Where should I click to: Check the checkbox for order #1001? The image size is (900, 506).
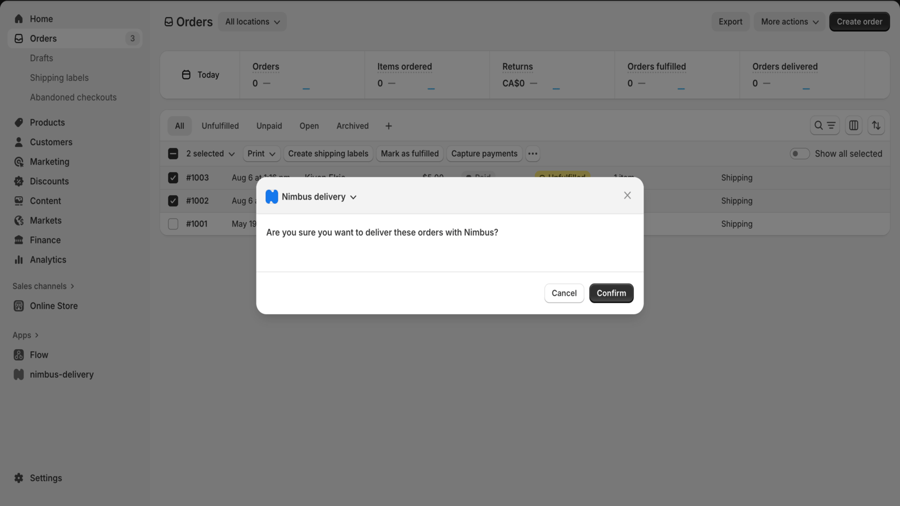173,223
